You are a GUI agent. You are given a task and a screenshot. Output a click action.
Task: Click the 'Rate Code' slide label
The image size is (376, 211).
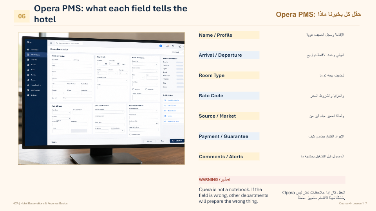click(x=211, y=96)
